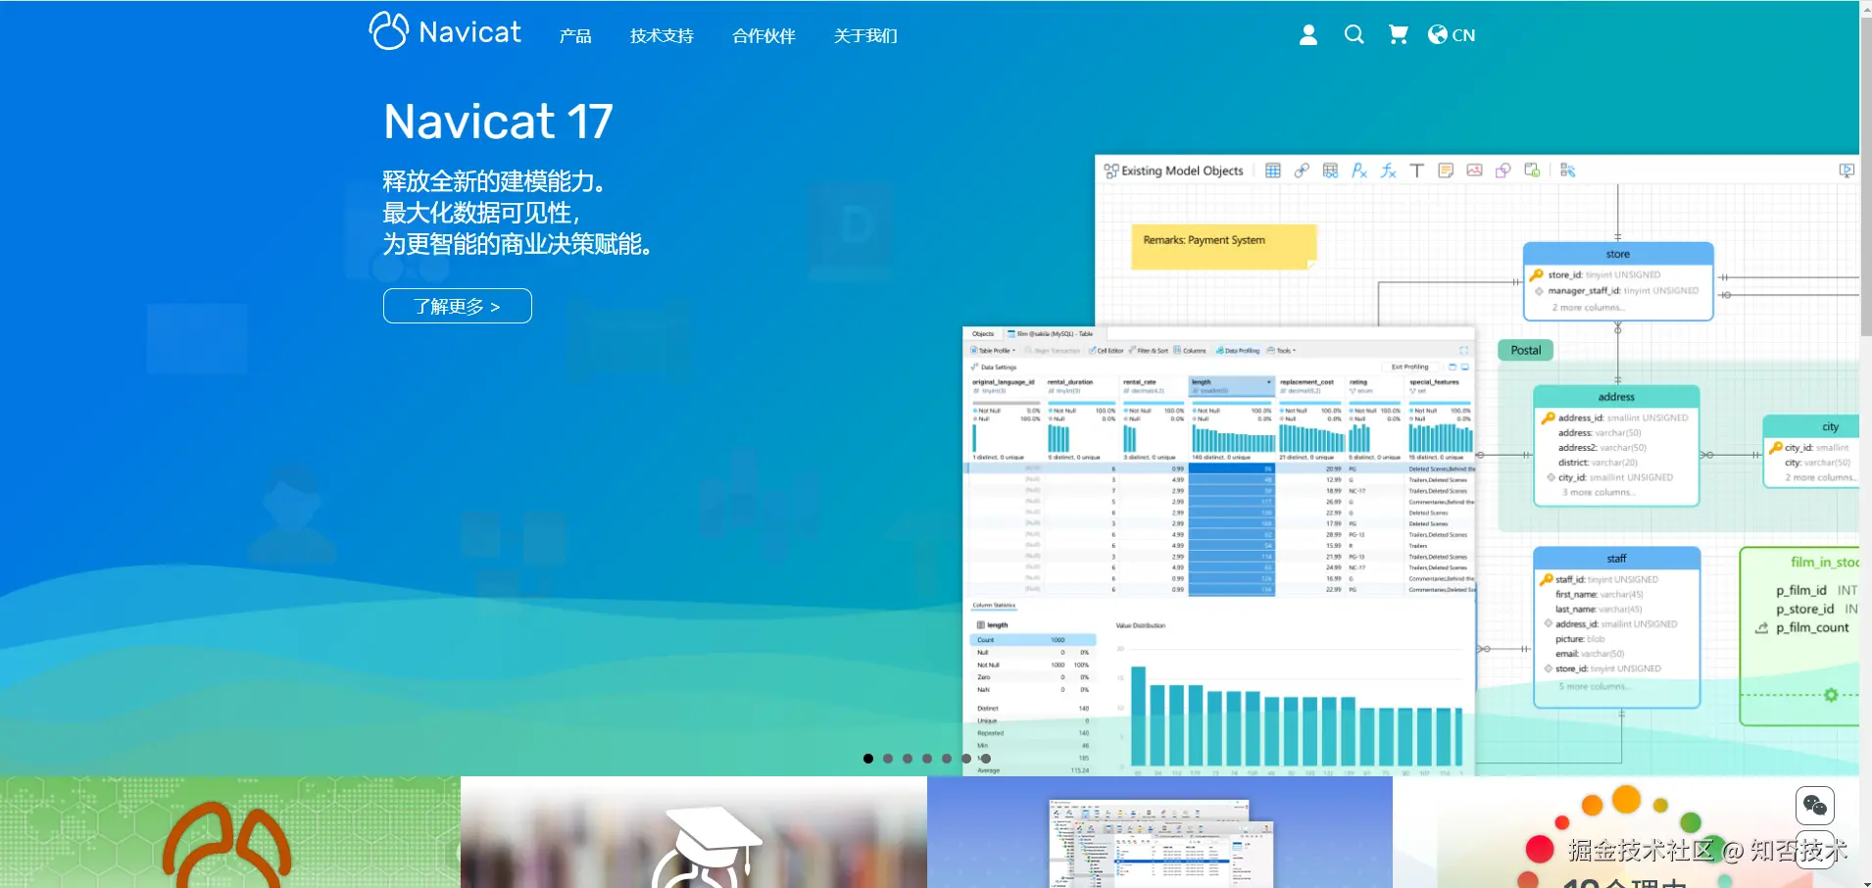Open the WeChat floating icon

(x=1814, y=806)
